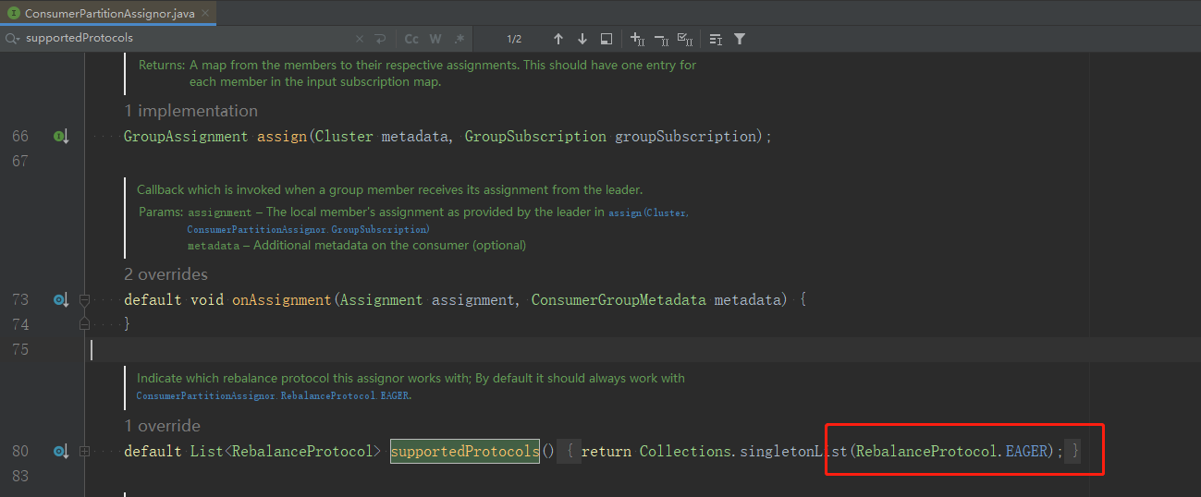Collapse the onAssignment method body
This screenshot has height=497, width=1201.
click(84, 300)
